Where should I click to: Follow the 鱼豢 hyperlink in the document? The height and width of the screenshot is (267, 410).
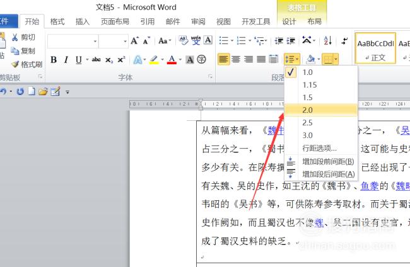tap(370, 186)
